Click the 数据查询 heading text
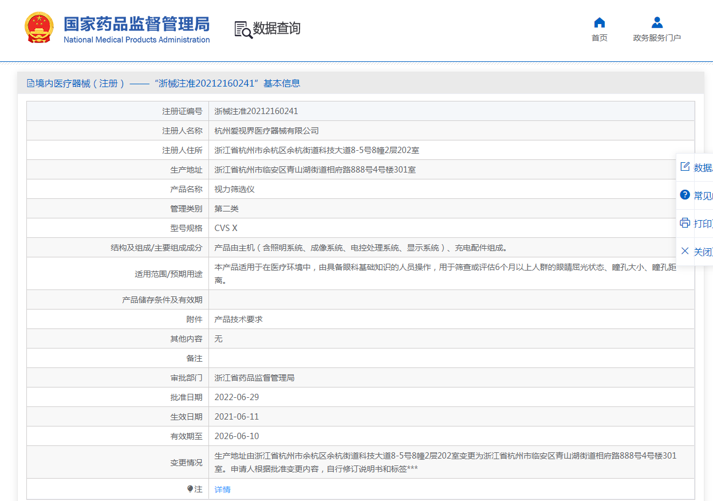The width and height of the screenshot is (713, 501). click(277, 28)
